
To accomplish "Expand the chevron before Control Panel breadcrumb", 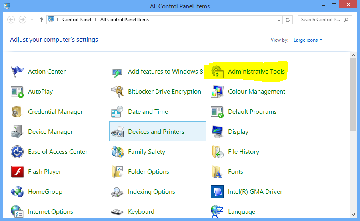I will click(58, 20).
